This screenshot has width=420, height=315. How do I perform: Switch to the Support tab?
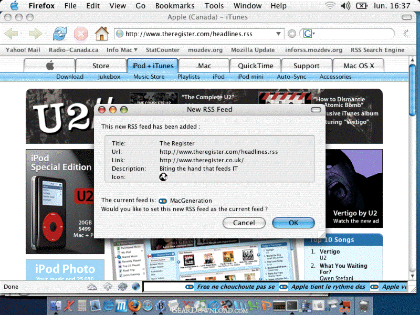pos(307,66)
